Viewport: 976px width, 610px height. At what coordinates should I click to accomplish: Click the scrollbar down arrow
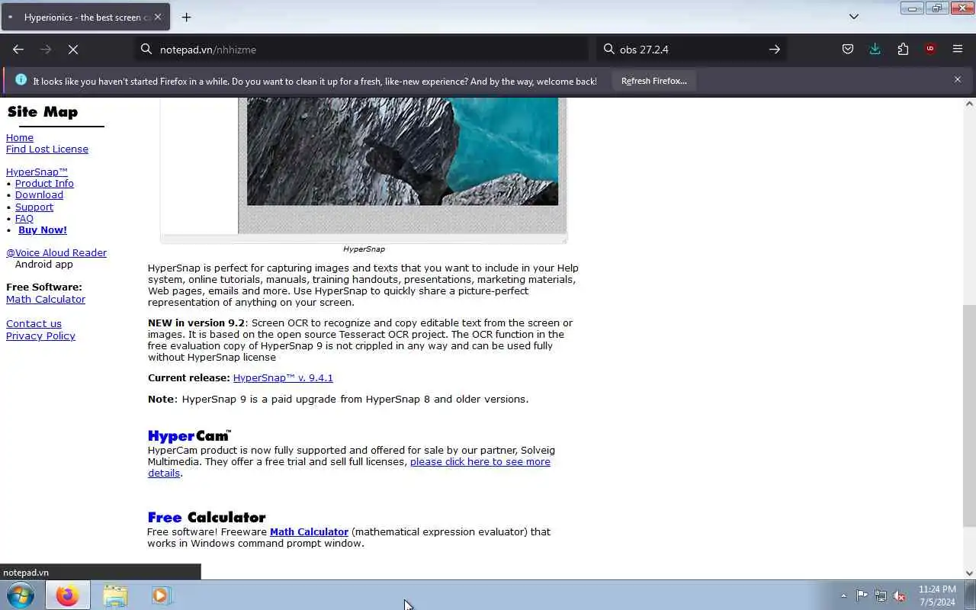(969, 573)
